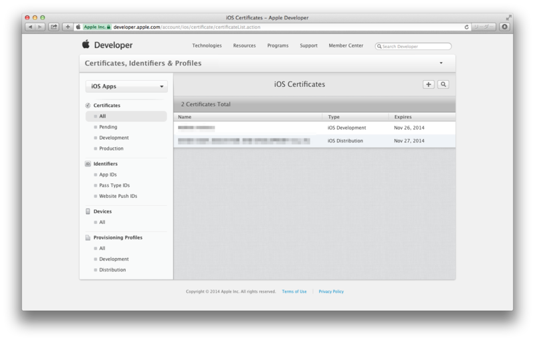Sort by the Type column header
This screenshot has width=535, height=341.
click(334, 117)
